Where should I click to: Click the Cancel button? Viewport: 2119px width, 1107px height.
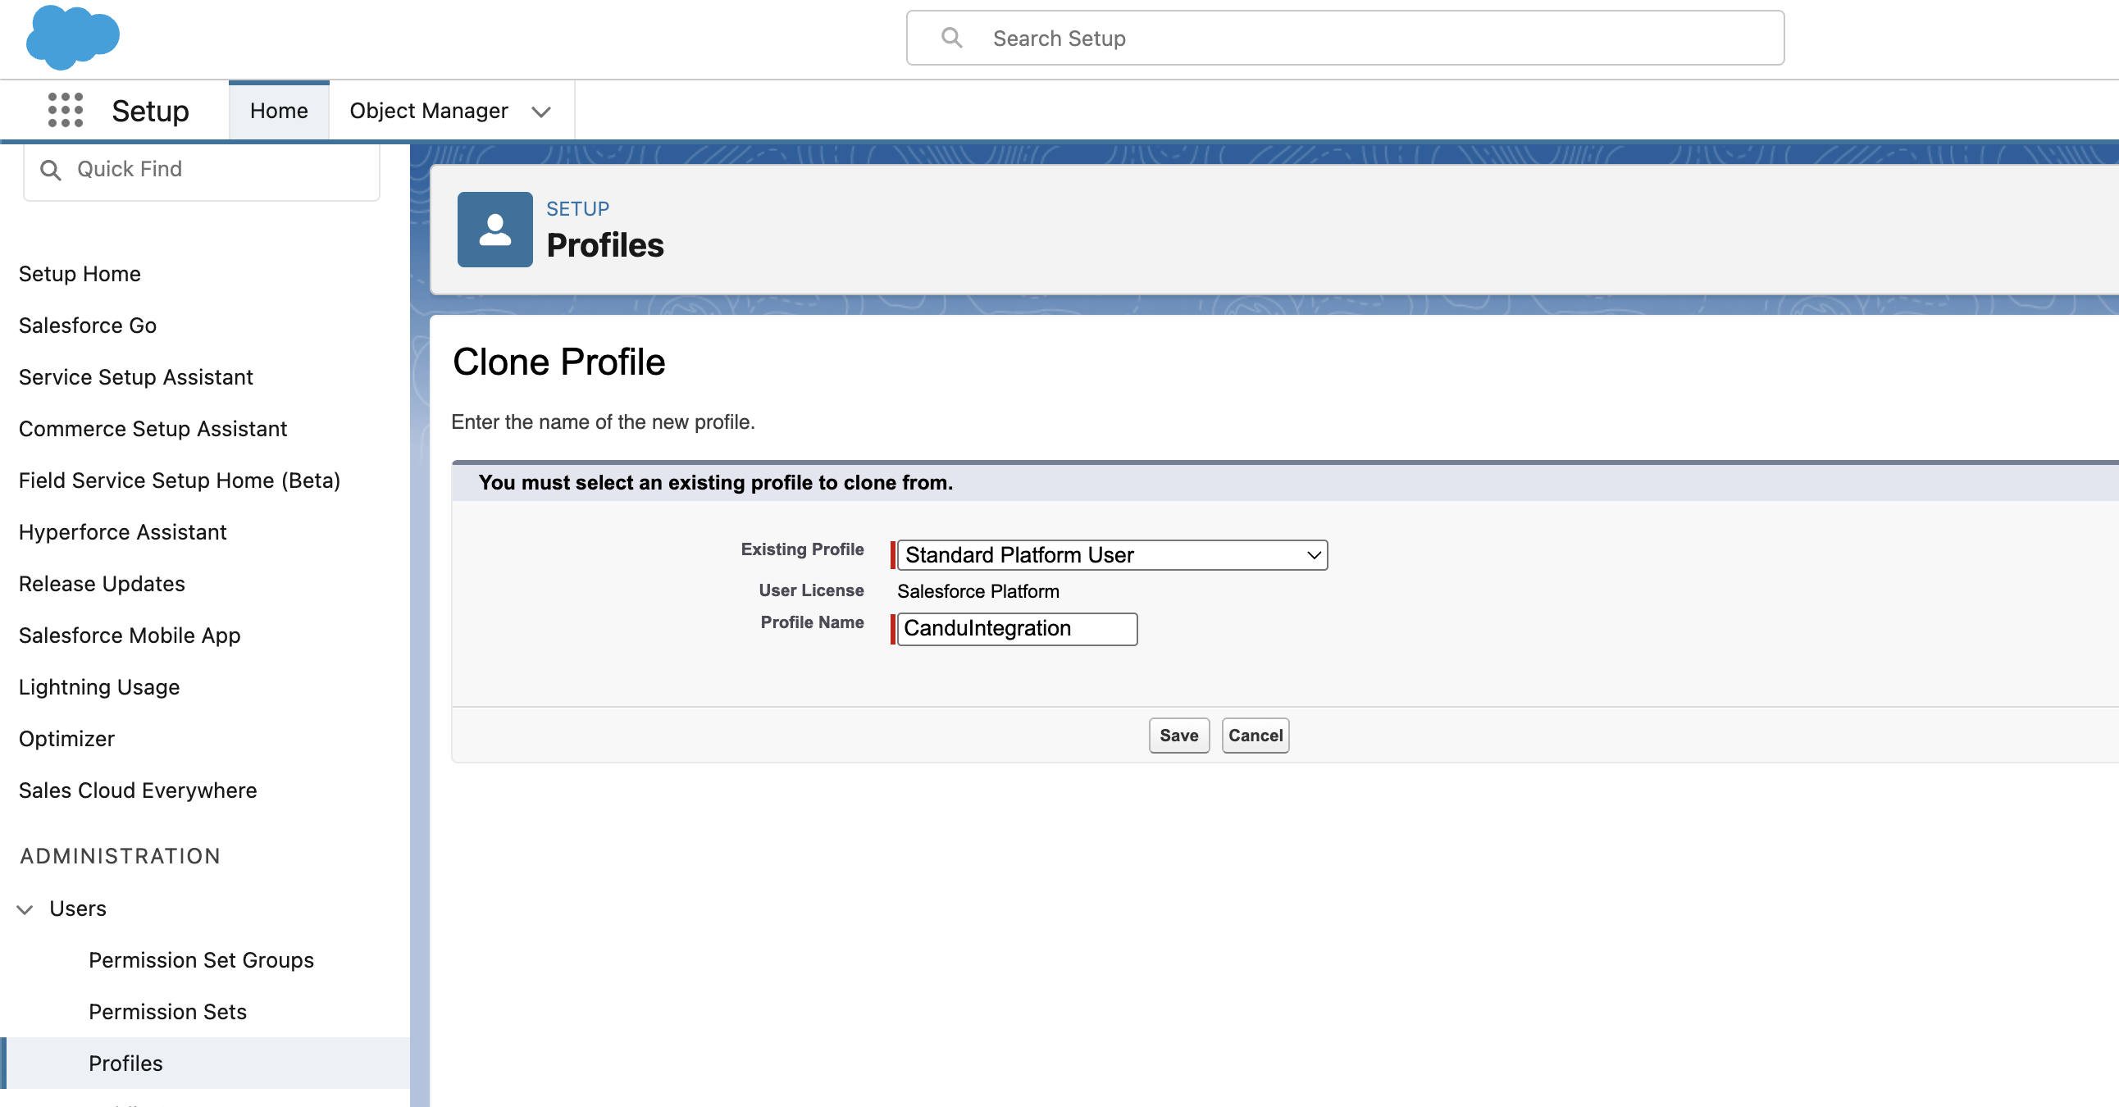(x=1255, y=736)
